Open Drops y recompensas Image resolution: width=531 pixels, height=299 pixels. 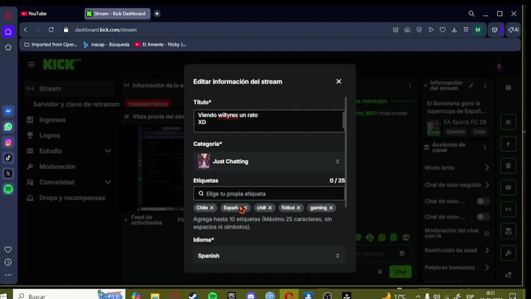point(72,198)
